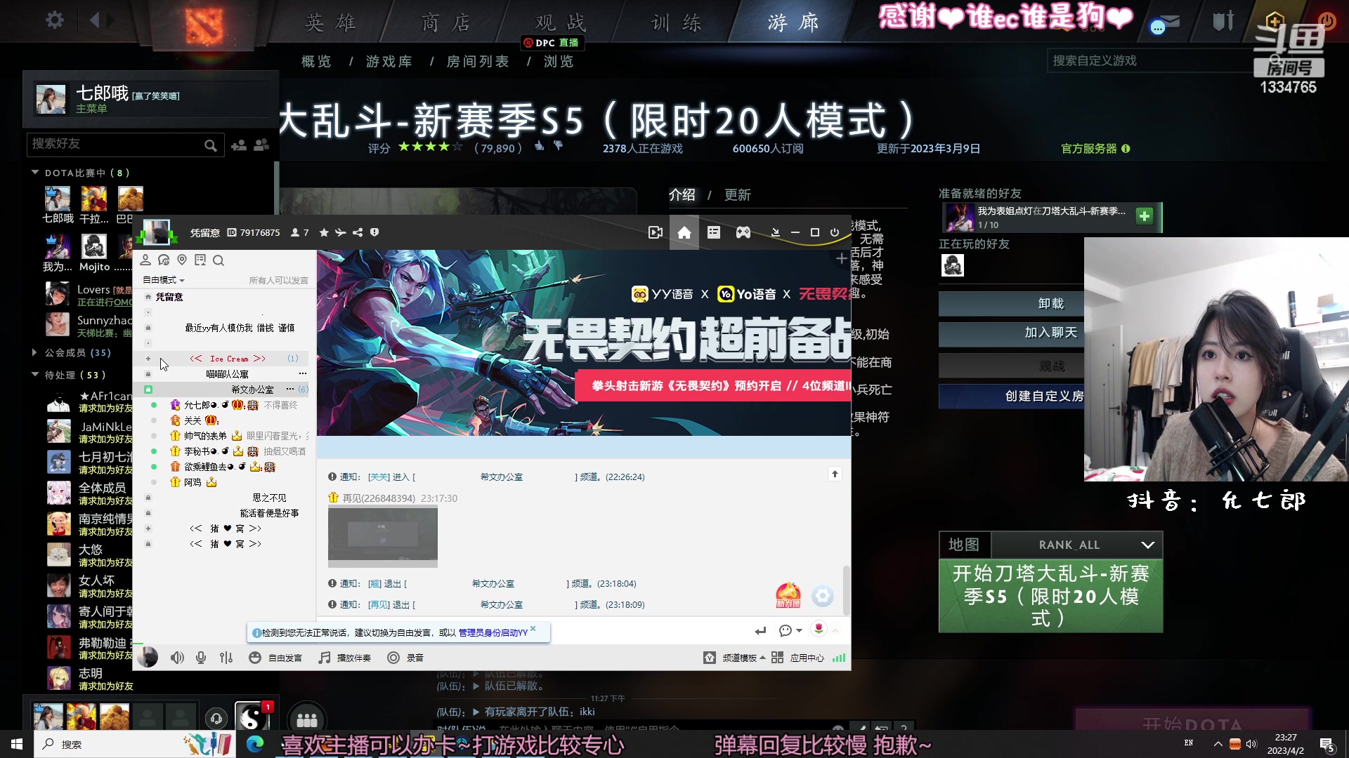
Task: Open the RANK_ALL map dropdown
Action: point(1077,545)
